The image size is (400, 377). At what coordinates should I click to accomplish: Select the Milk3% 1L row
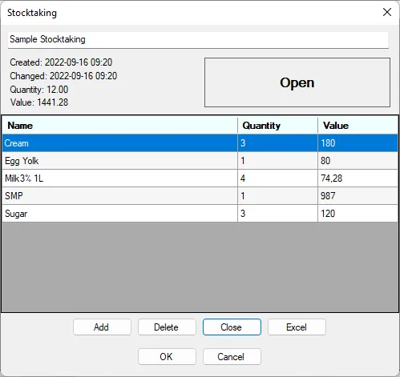pos(200,178)
